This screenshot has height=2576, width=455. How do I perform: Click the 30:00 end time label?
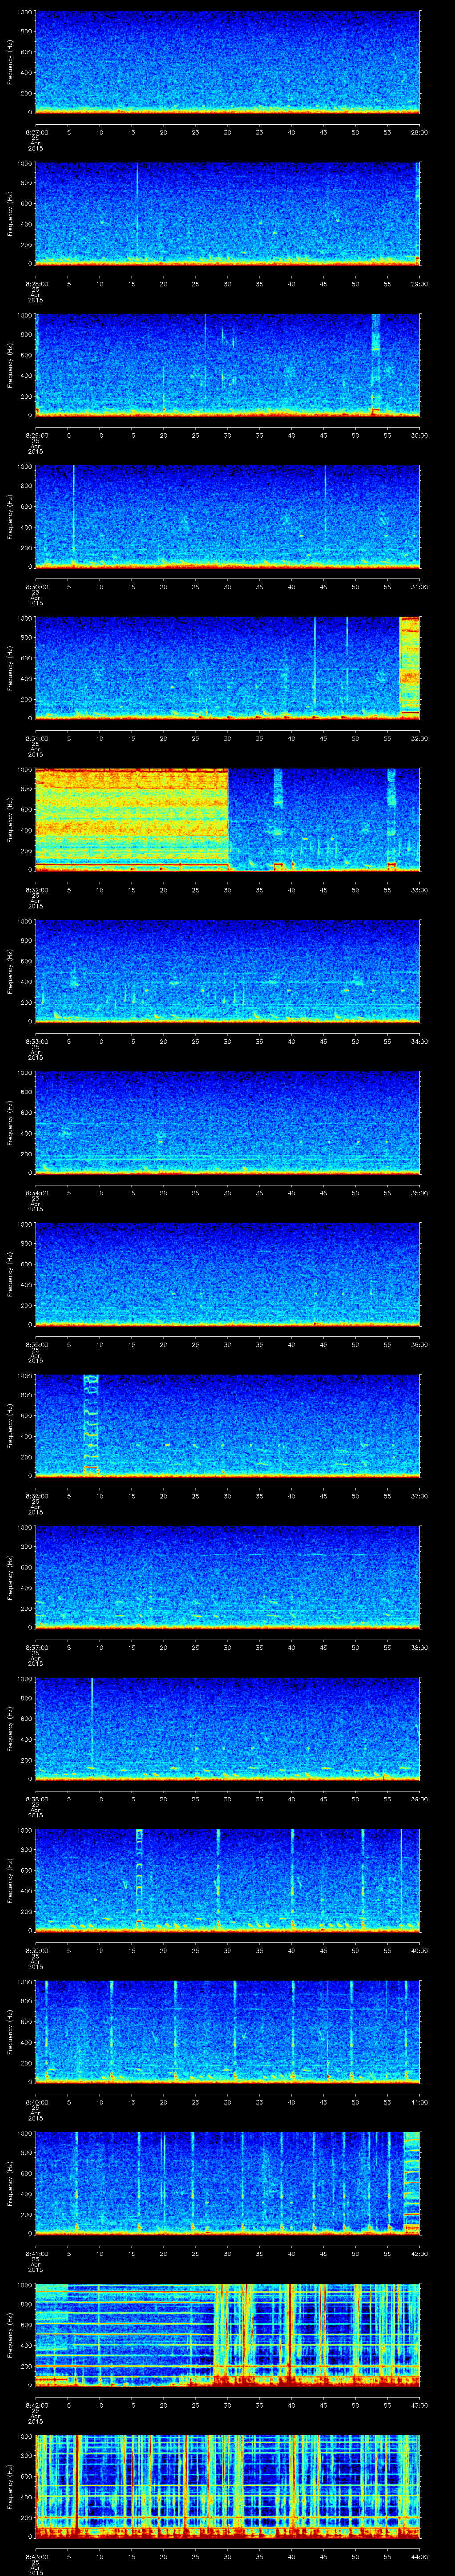click(420, 435)
